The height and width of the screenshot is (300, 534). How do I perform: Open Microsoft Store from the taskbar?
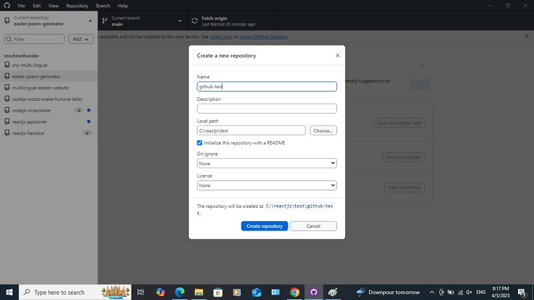point(218,292)
